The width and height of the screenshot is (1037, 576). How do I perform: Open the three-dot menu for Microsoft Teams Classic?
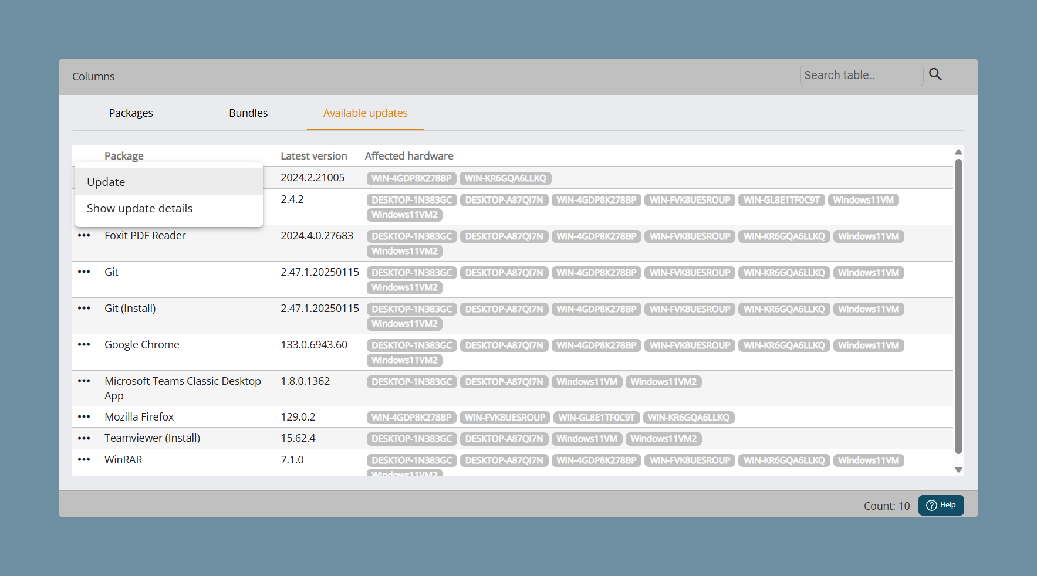(84, 381)
